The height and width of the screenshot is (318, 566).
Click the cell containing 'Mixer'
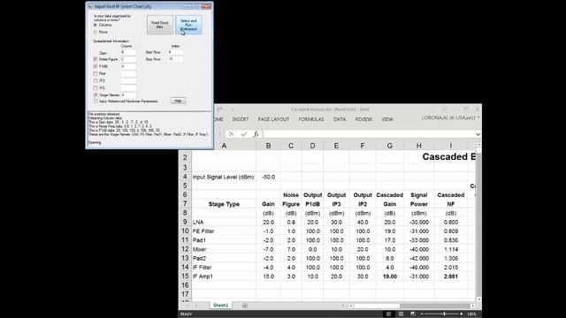pos(224,249)
